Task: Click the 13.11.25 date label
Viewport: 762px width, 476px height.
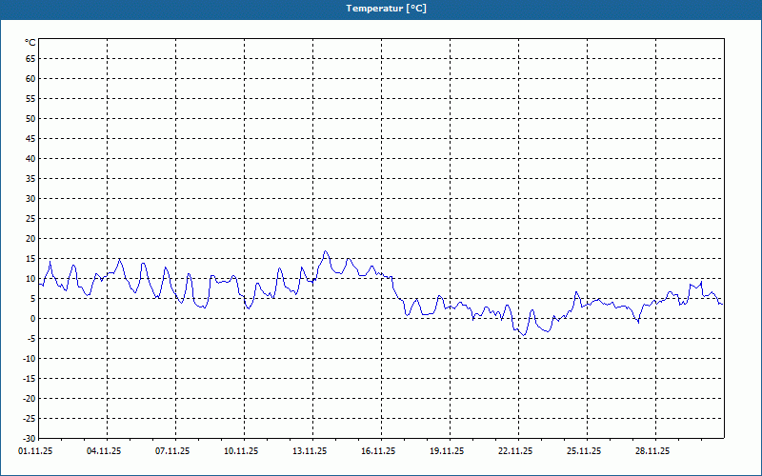Action: point(310,451)
